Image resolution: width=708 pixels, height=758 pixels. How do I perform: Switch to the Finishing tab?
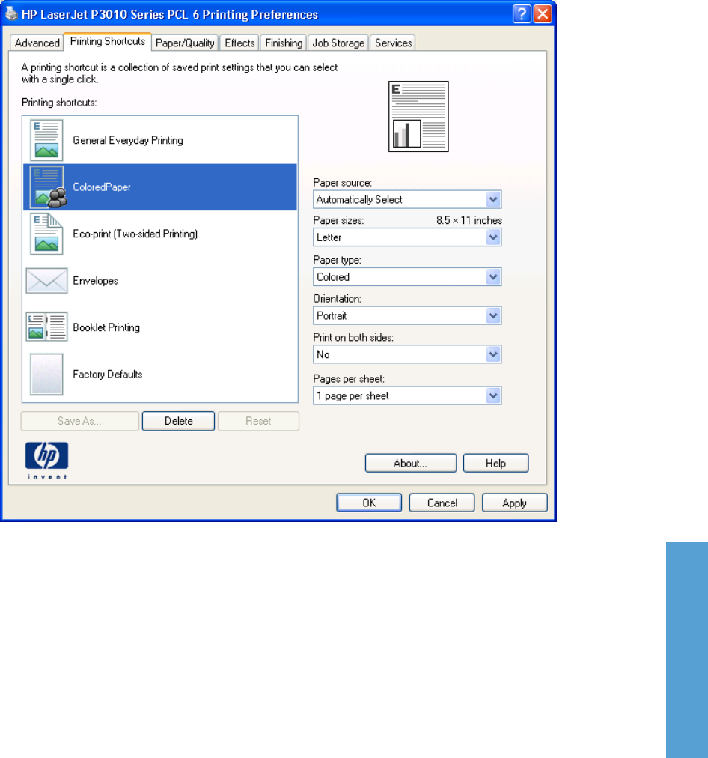pyautogui.click(x=284, y=43)
